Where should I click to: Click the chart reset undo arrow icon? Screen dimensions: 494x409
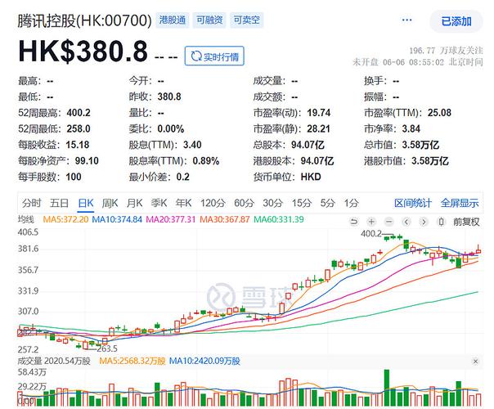tap(354, 222)
